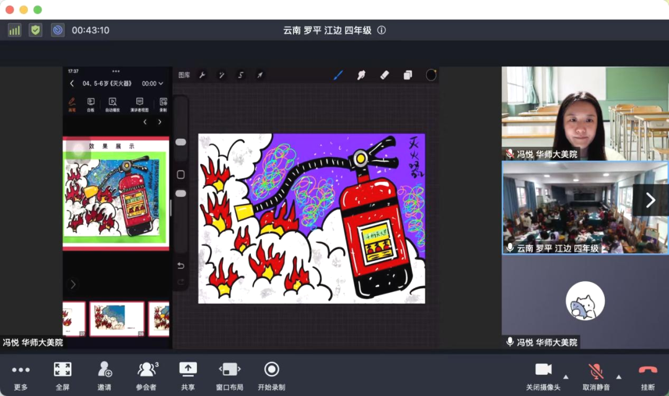Image resolution: width=669 pixels, height=396 pixels.
Task: Select the eraser tool in Procreate
Action: click(384, 75)
